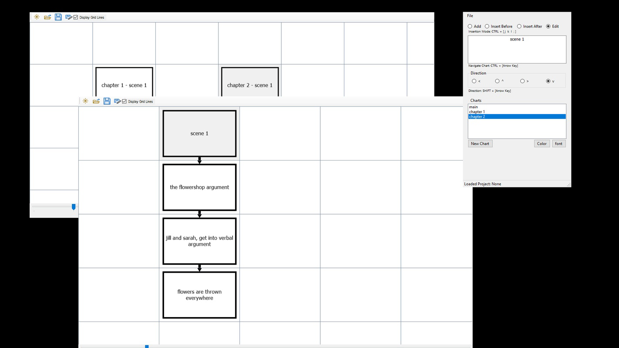This screenshot has width=619, height=348.
Task: Select the 'scene 1' node in the front chart
Action: click(199, 134)
